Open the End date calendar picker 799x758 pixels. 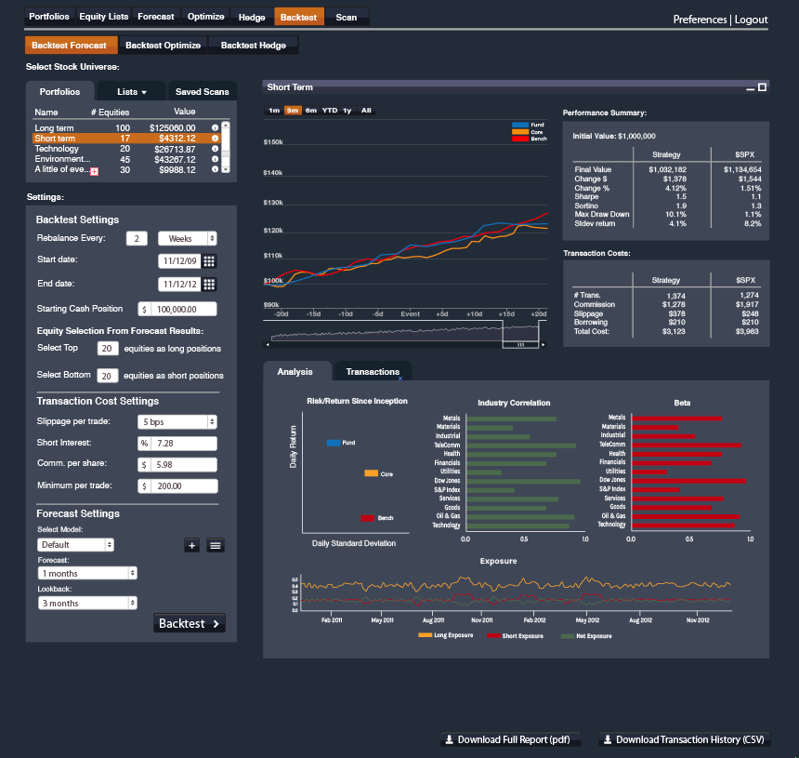click(208, 286)
